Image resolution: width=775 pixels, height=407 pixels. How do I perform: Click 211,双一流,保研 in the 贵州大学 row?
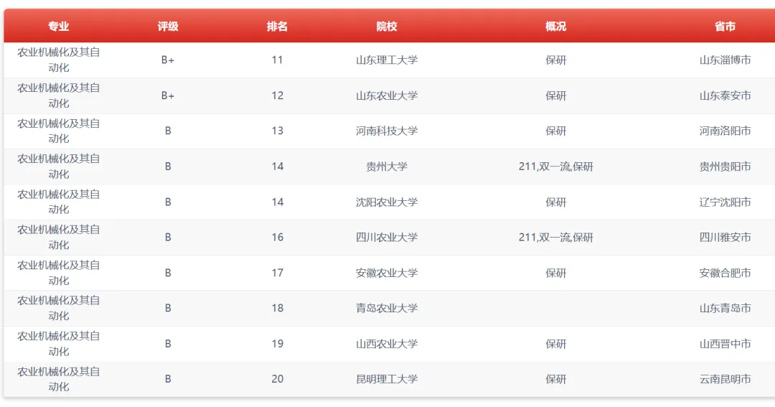555,167
